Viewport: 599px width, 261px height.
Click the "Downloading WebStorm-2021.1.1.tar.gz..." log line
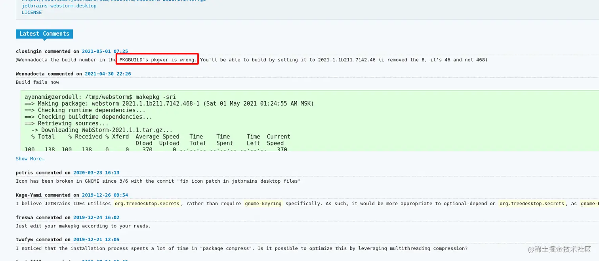tap(102, 130)
